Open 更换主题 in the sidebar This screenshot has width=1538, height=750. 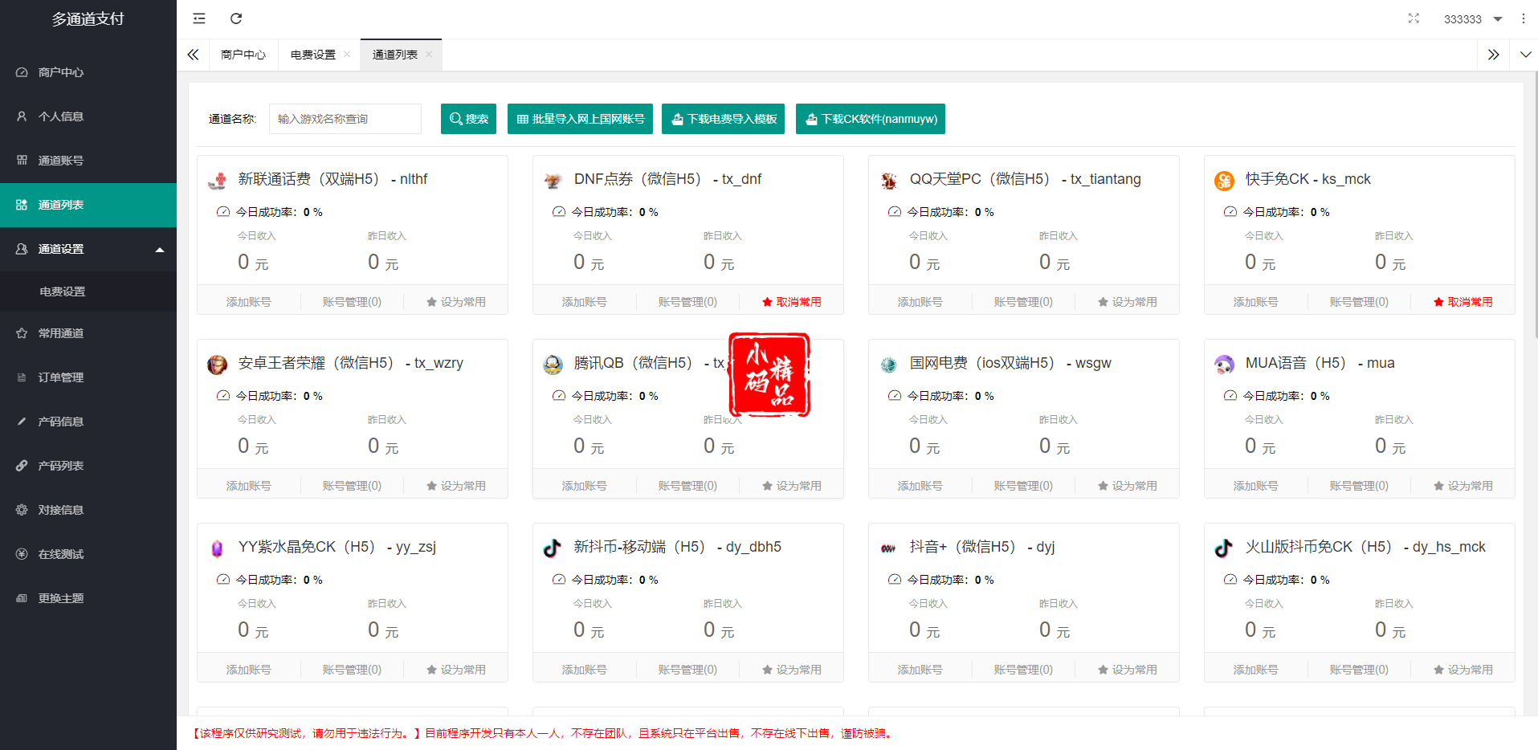88,598
